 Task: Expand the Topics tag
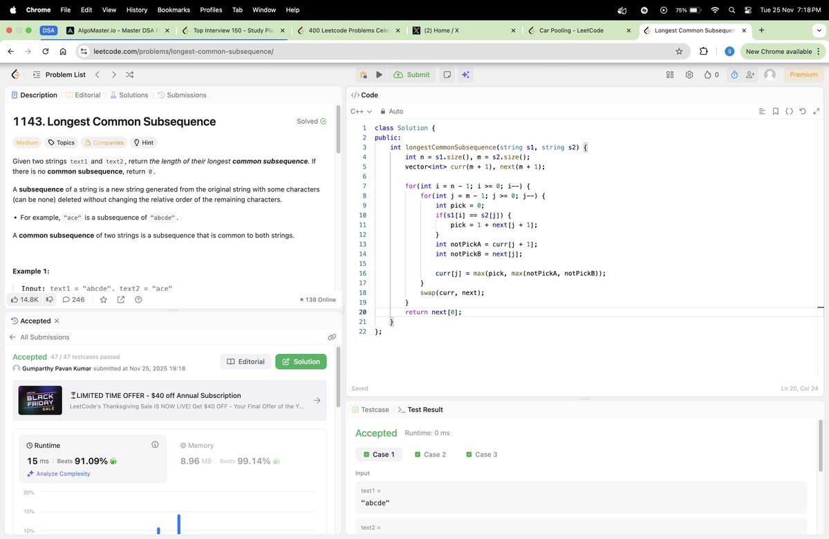point(62,142)
